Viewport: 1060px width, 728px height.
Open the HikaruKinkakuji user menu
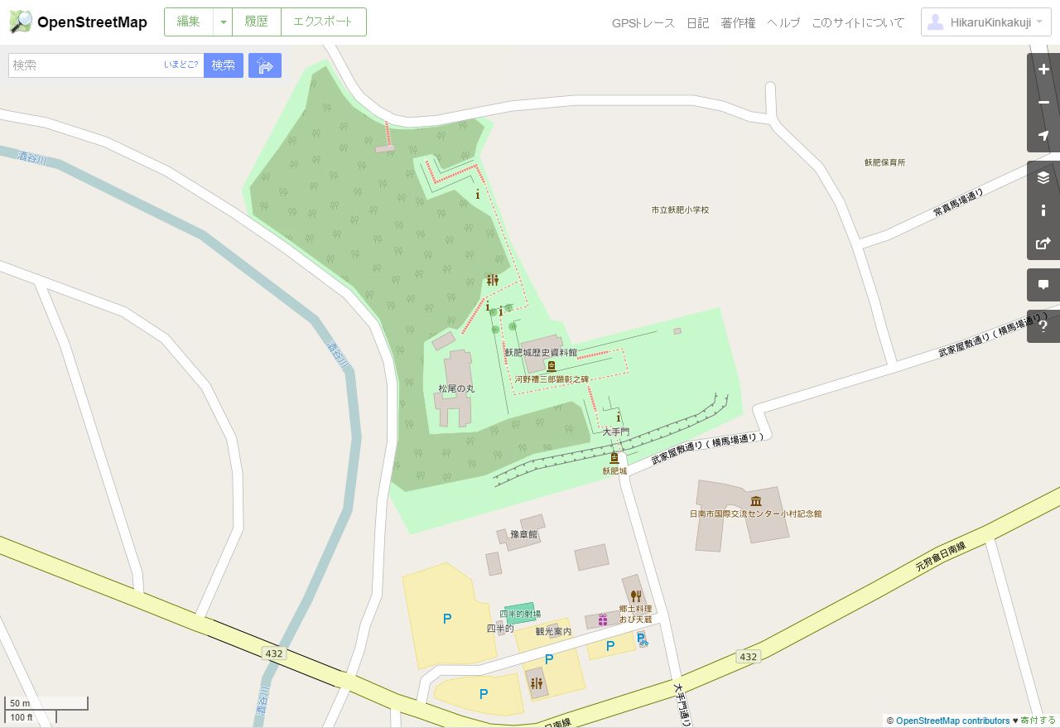(986, 22)
